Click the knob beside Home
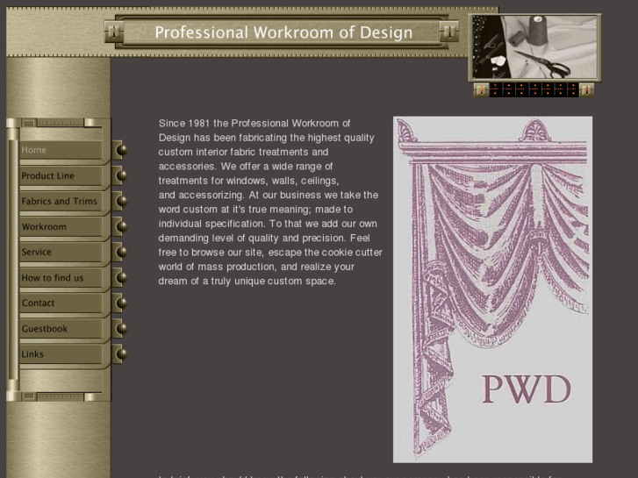 click(121, 150)
